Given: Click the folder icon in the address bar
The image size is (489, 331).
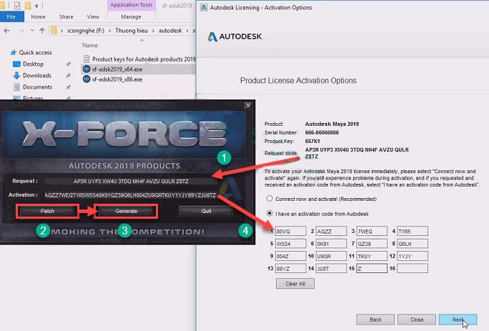Looking at the screenshot, I should point(54,31).
